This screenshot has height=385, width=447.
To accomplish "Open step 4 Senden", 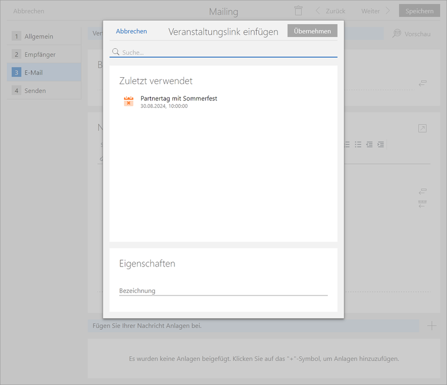I will [x=35, y=91].
